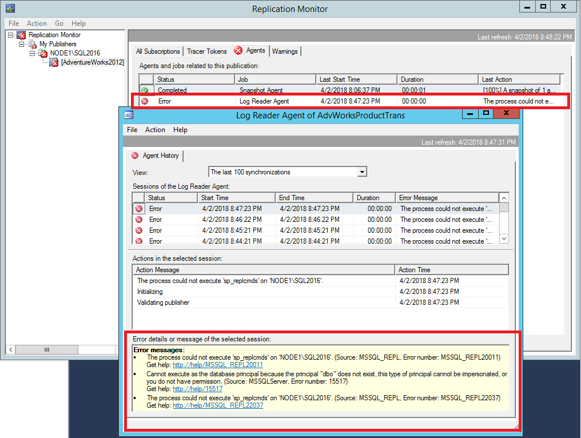Click the app icon in the Log Reader Agent title bar
581x438 pixels.
pyautogui.click(x=128, y=114)
